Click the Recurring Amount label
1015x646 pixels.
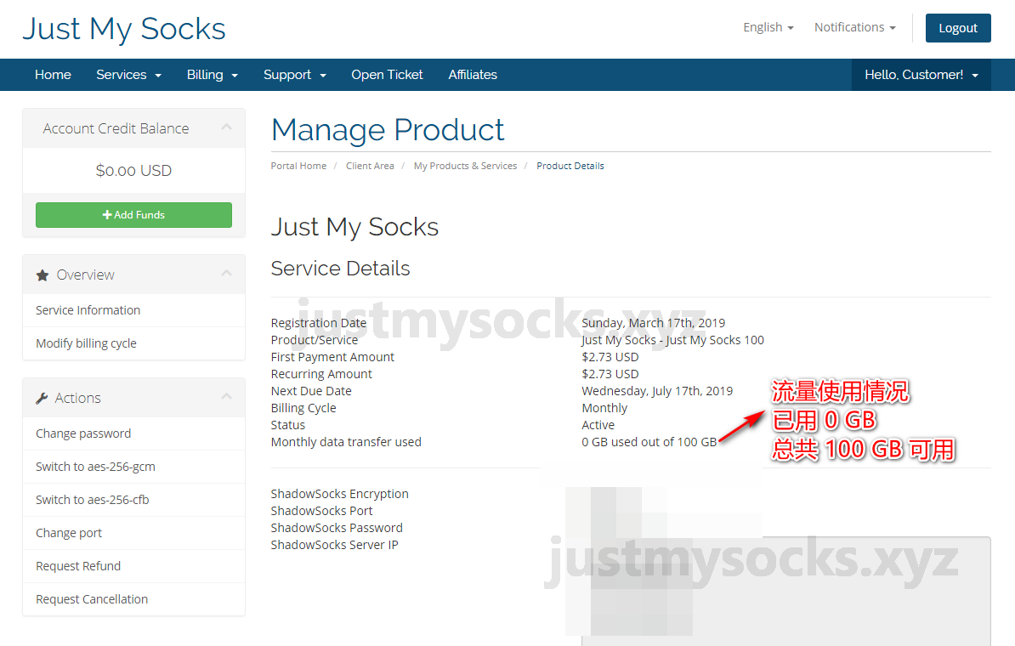[321, 374]
